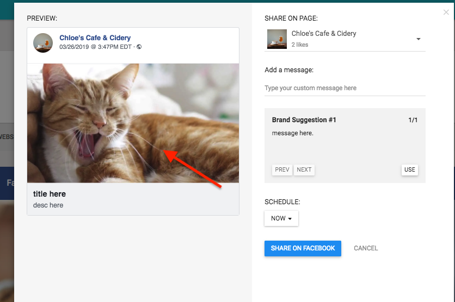Open the Chloe's Cafe & Cidery preview link
The image size is (455, 302).
(x=95, y=37)
